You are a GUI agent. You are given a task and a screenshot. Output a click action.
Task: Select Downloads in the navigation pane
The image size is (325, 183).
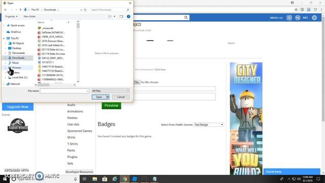18,58
